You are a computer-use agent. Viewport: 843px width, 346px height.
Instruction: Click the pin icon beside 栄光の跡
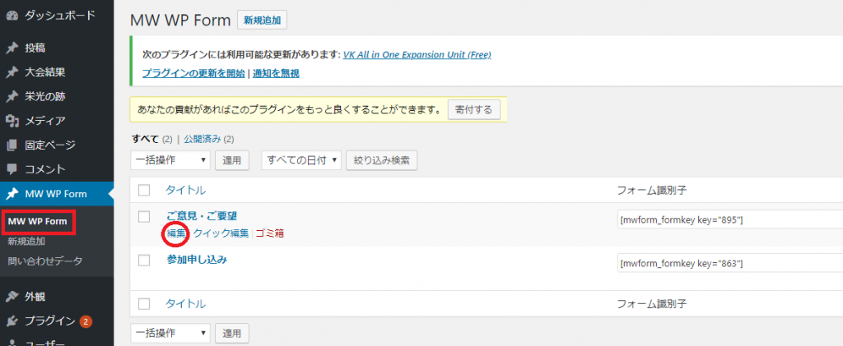[12, 96]
